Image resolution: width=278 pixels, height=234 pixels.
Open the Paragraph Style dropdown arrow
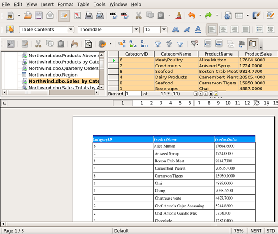71,29
